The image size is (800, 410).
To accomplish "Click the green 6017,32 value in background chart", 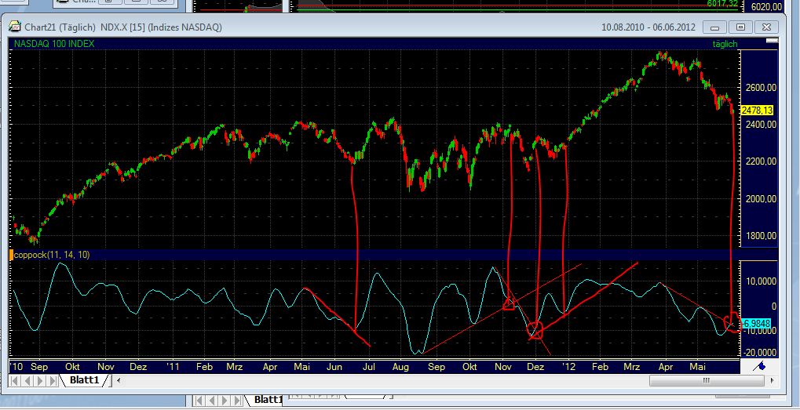I will pyautogui.click(x=722, y=4).
